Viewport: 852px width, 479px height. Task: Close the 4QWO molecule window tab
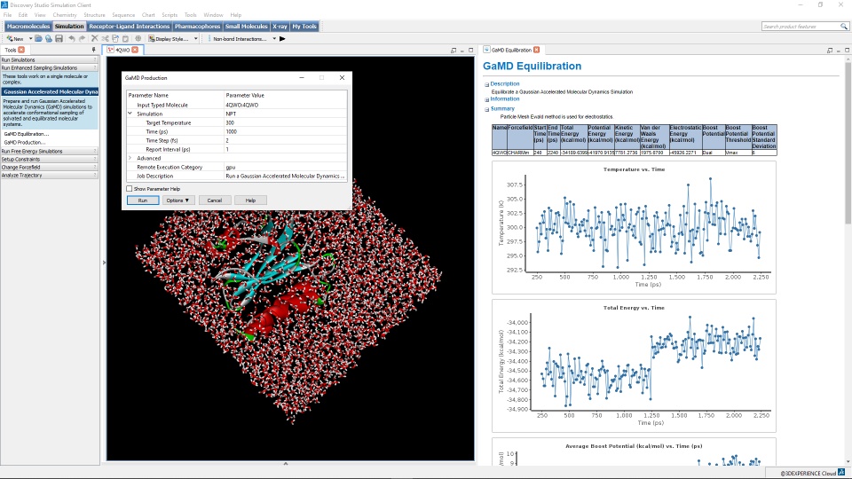click(x=135, y=50)
